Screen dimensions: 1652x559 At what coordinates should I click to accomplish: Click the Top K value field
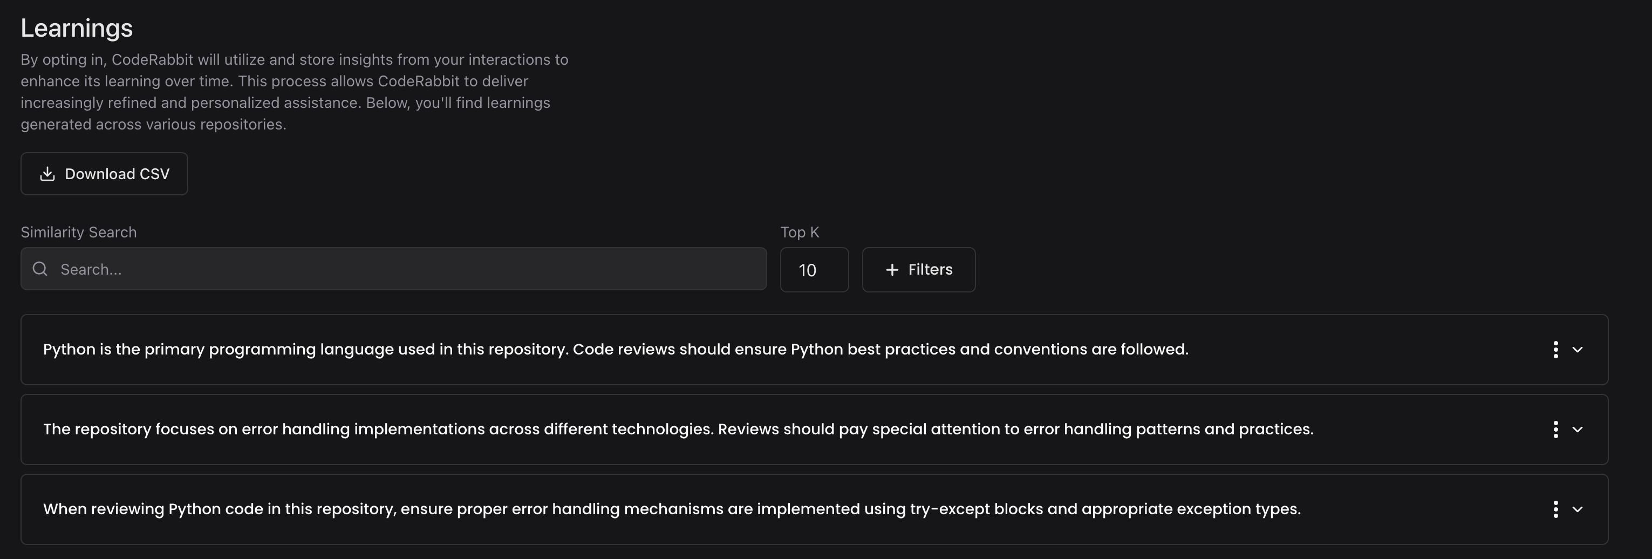(814, 270)
